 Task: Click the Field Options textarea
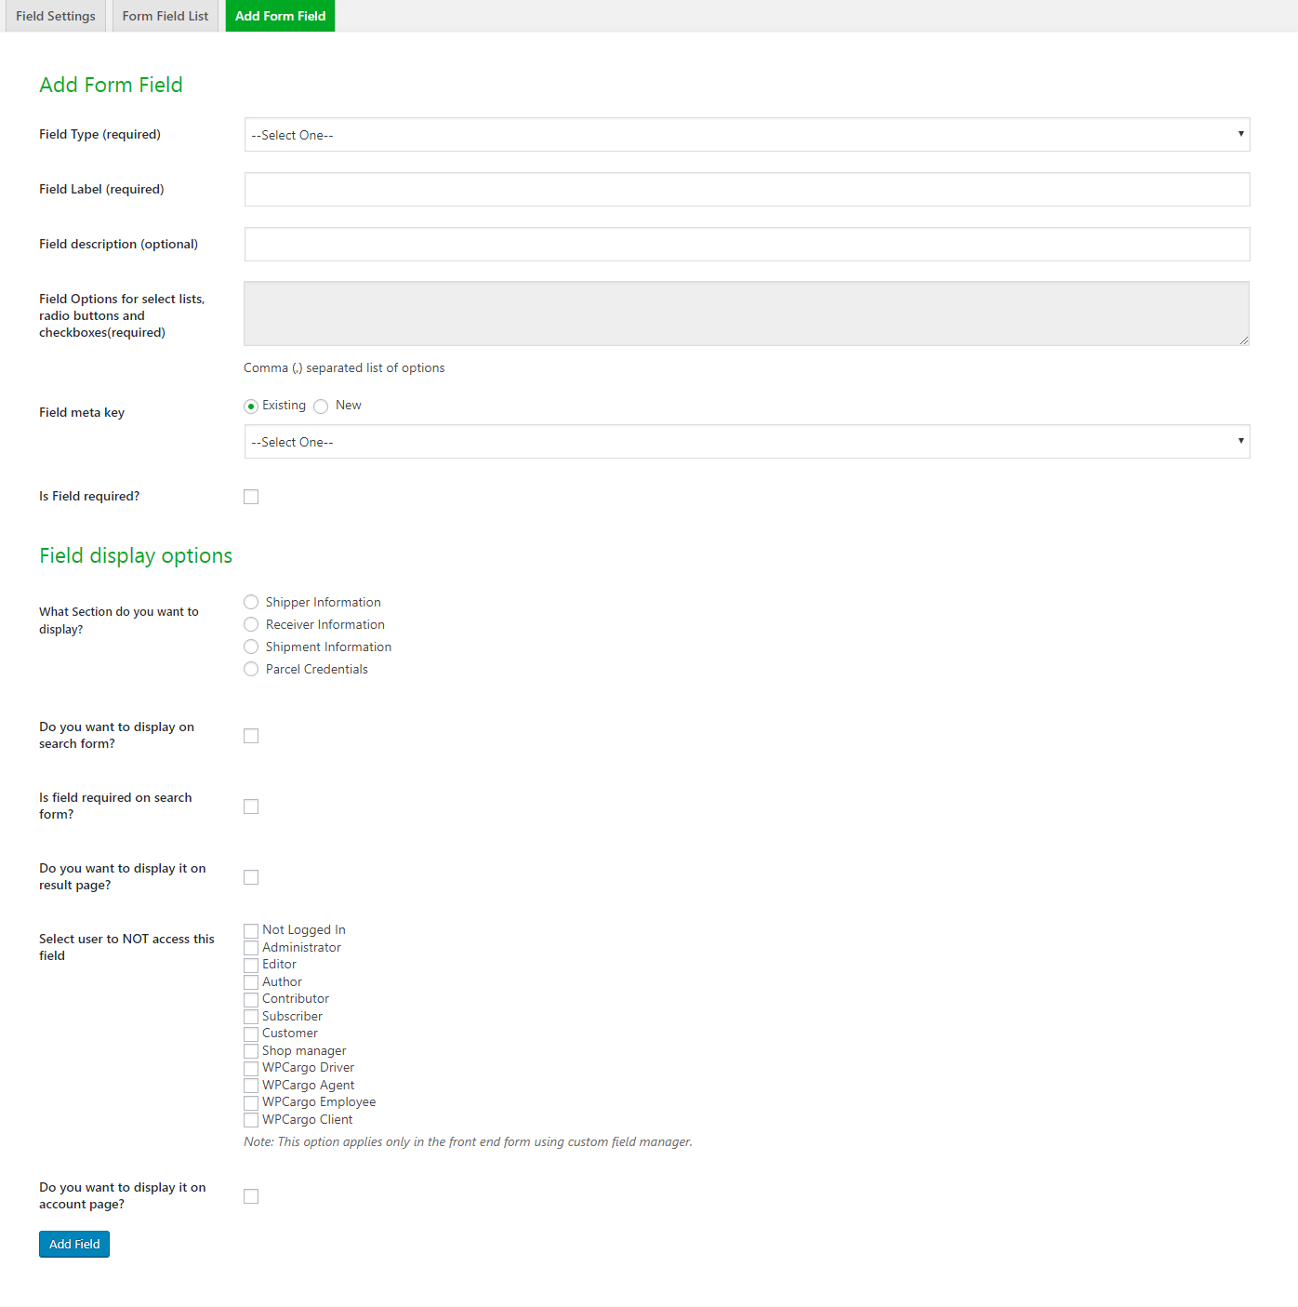[x=747, y=313]
